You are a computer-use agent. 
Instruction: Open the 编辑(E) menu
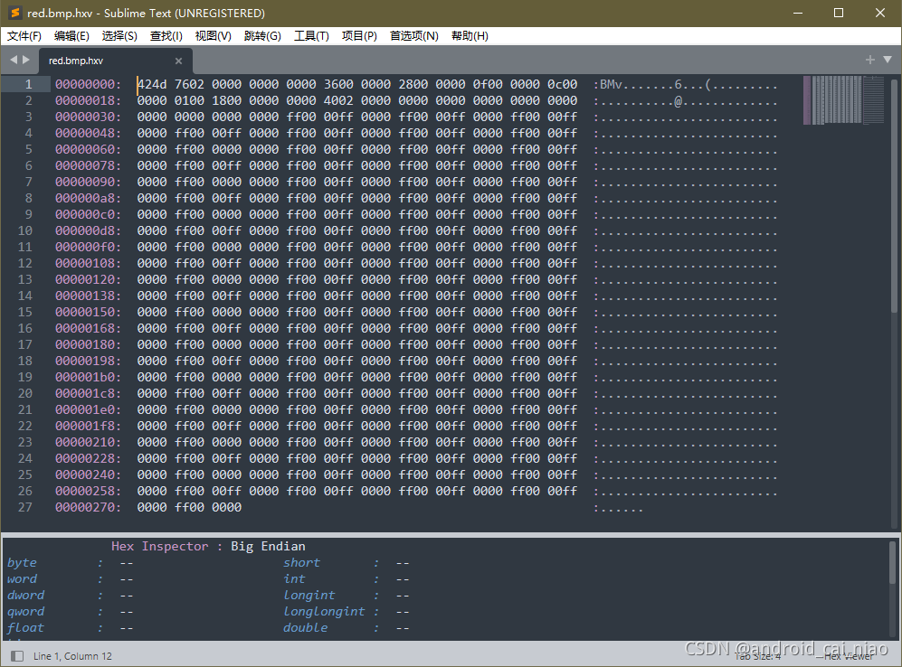point(71,35)
